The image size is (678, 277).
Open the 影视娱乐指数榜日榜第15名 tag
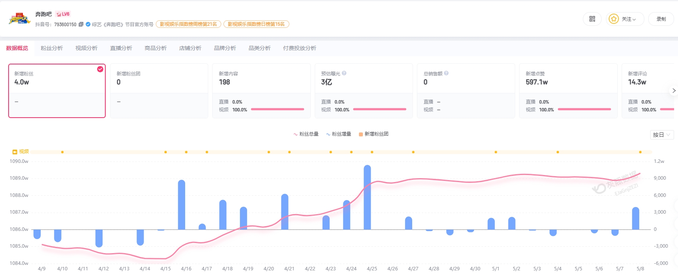click(256, 24)
